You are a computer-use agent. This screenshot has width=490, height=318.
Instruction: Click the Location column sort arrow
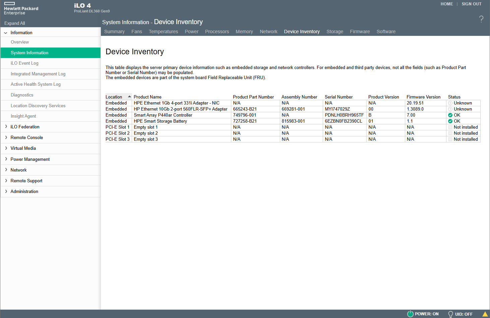pos(129,97)
